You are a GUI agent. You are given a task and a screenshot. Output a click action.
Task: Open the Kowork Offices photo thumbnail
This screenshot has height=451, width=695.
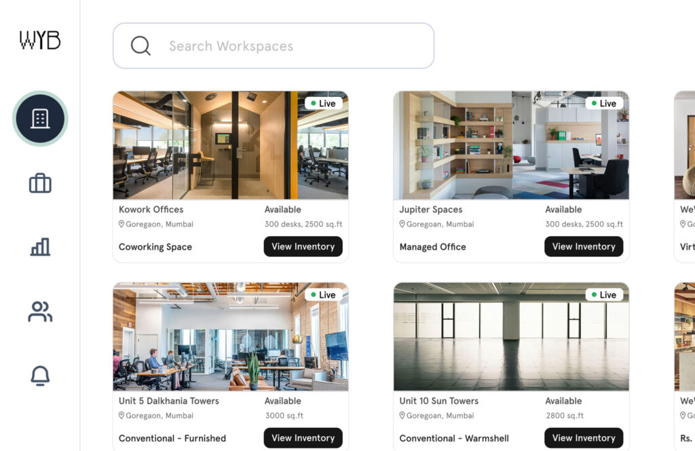pos(231,145)
